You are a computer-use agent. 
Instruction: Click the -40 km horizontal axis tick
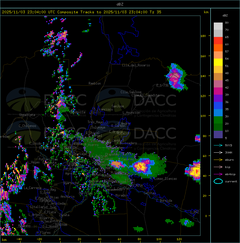tap(19, 239)
